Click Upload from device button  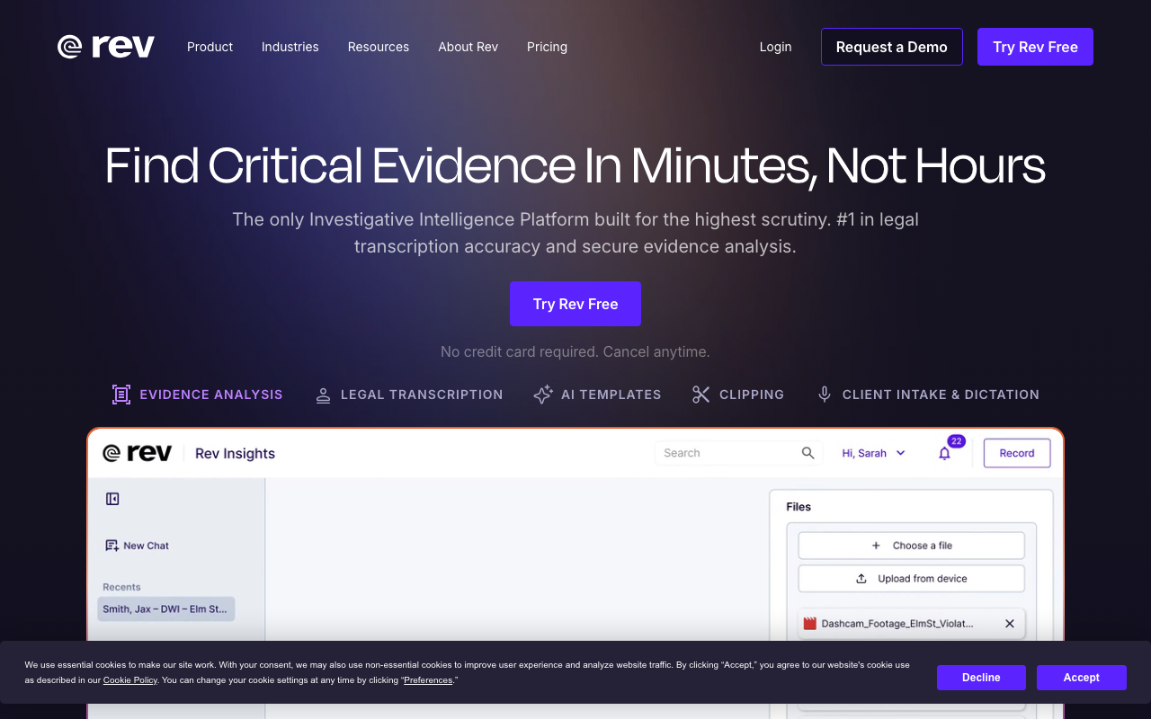[x=911, y=579]
